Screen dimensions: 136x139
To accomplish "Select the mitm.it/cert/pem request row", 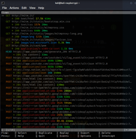I will pyautogui.click(x=26, y=46).
